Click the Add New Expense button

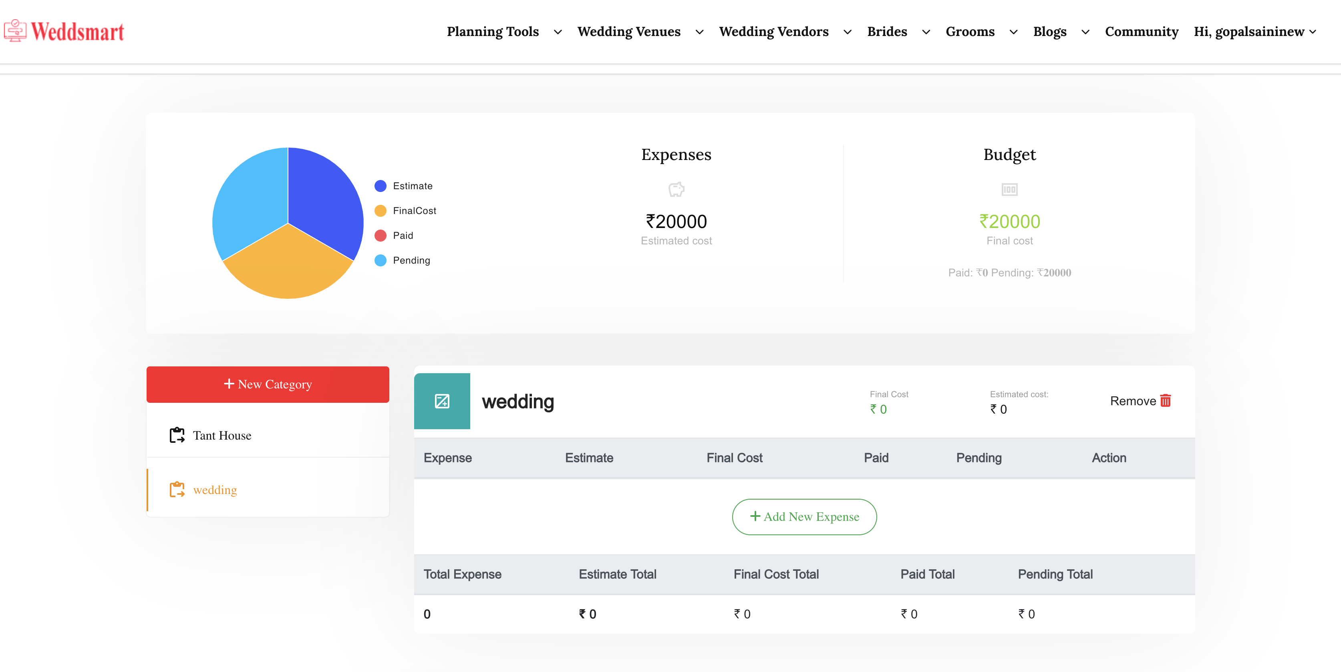tap(804, 517)
